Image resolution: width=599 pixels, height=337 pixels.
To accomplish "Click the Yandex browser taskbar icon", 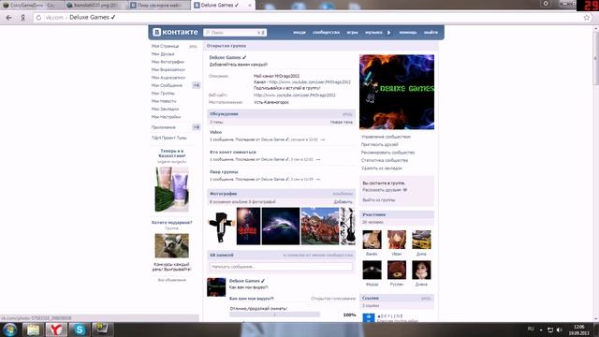I will click(56, 330).
